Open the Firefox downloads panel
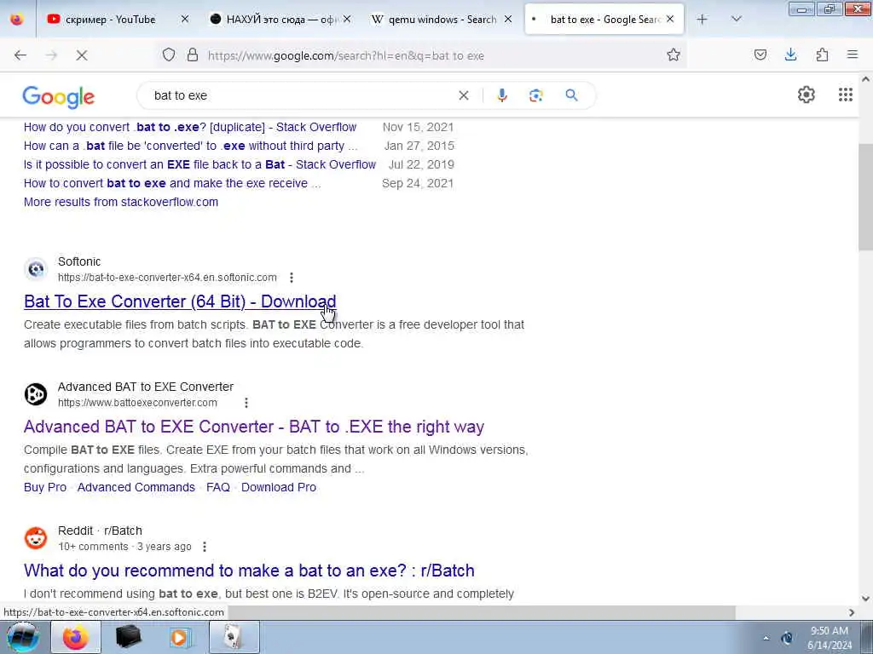Screen dimensions: 873x654 (x=790, y=55)
